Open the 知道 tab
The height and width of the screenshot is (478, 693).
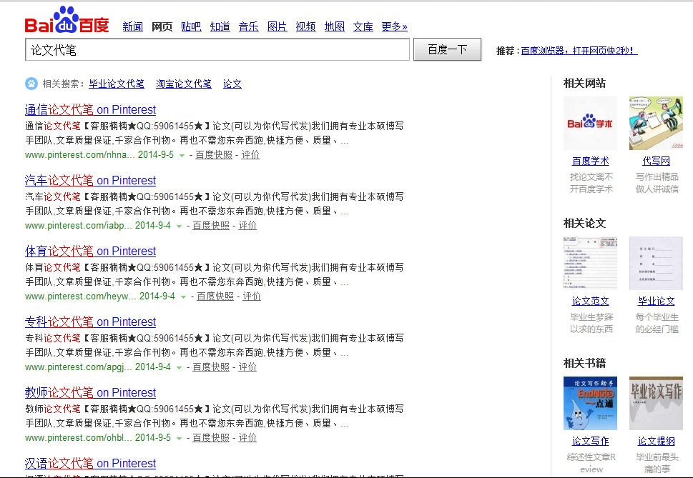coord(220,26)
